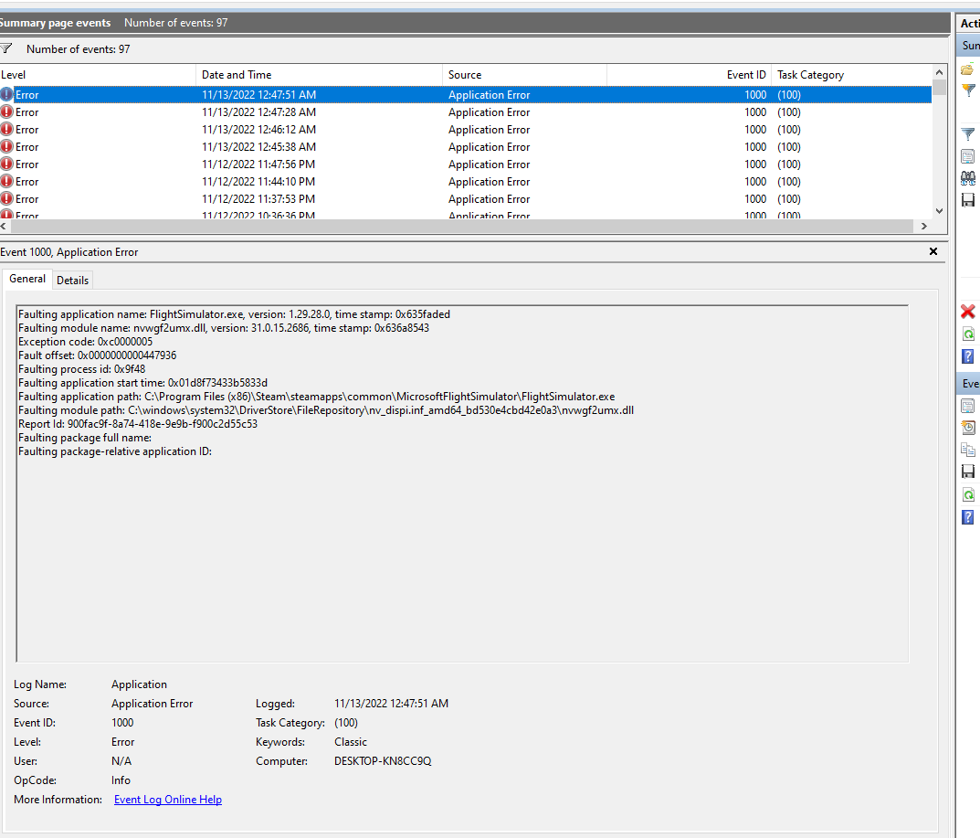Attach a task to this event
Image resolution: width=980 pixels, height=838 pixels.
coord(967,427)
